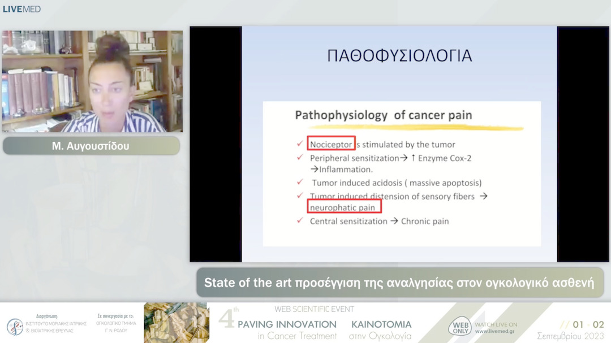The height and width of the screenshot is (343, 611).
Task: Click 'Σεπτεμβρίου 2023' date text
Action: [570, 336]
